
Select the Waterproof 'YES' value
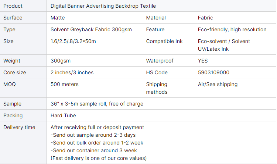pos(203,61)
